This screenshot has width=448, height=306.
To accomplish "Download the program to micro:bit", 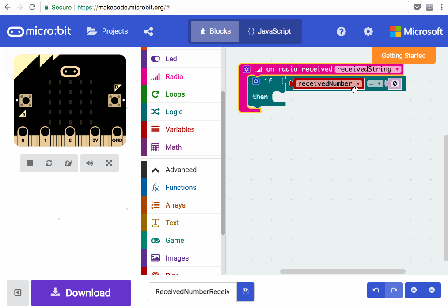I will 81,293.
